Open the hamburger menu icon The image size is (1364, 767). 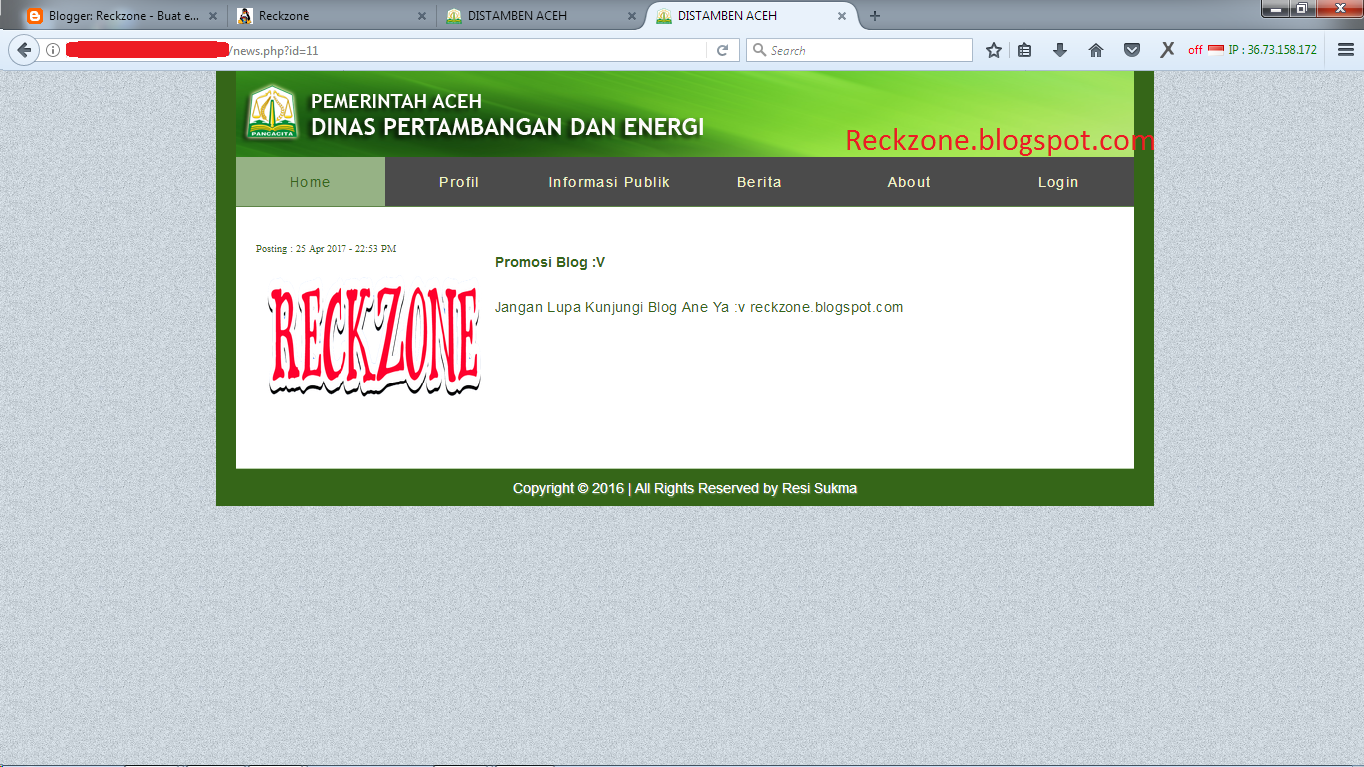point(1345,50)
